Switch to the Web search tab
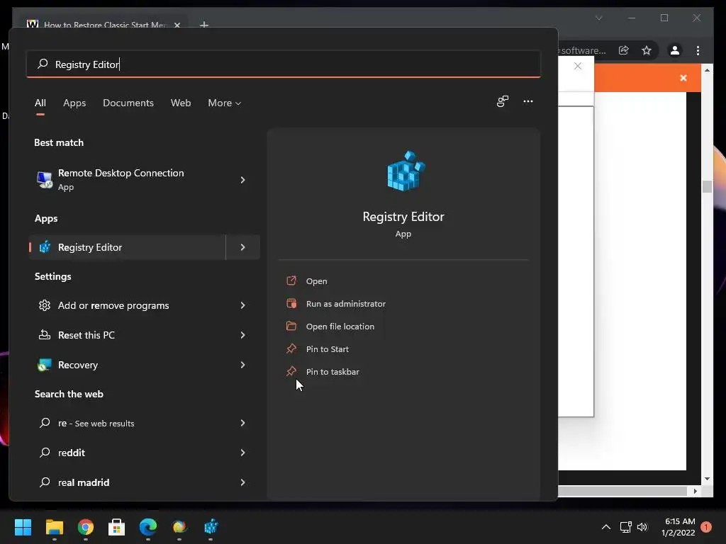The width and height of the screenshot is (726, 544). point(181,103)
